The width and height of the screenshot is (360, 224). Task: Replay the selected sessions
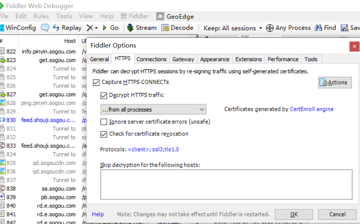[67, 28]
